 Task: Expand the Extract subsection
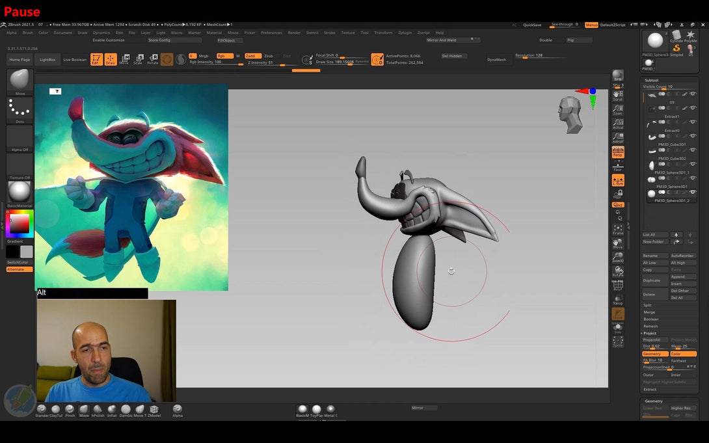click(x=650, y=389)
